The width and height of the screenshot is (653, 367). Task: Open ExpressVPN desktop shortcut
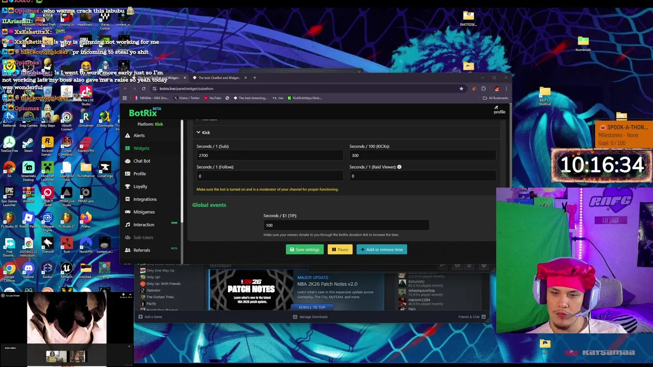86,144
